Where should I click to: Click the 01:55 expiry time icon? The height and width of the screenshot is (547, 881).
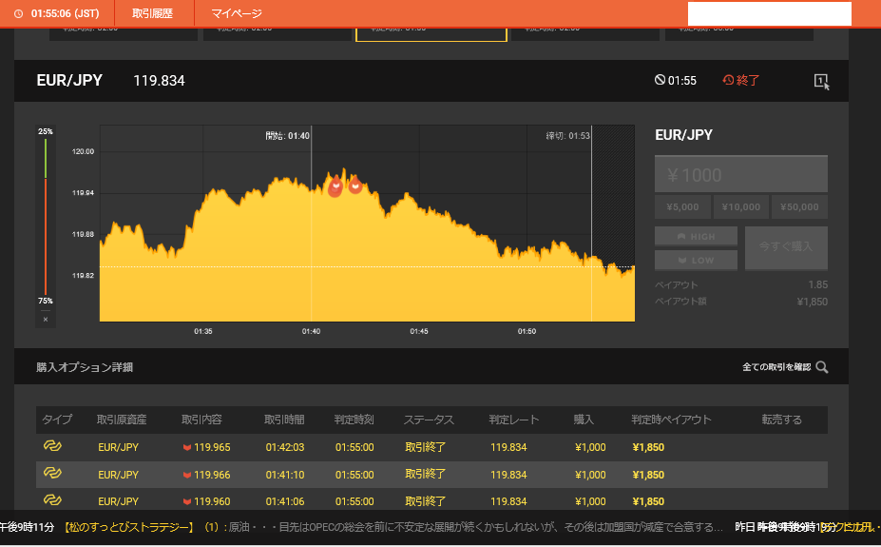(x=676, y=81)
